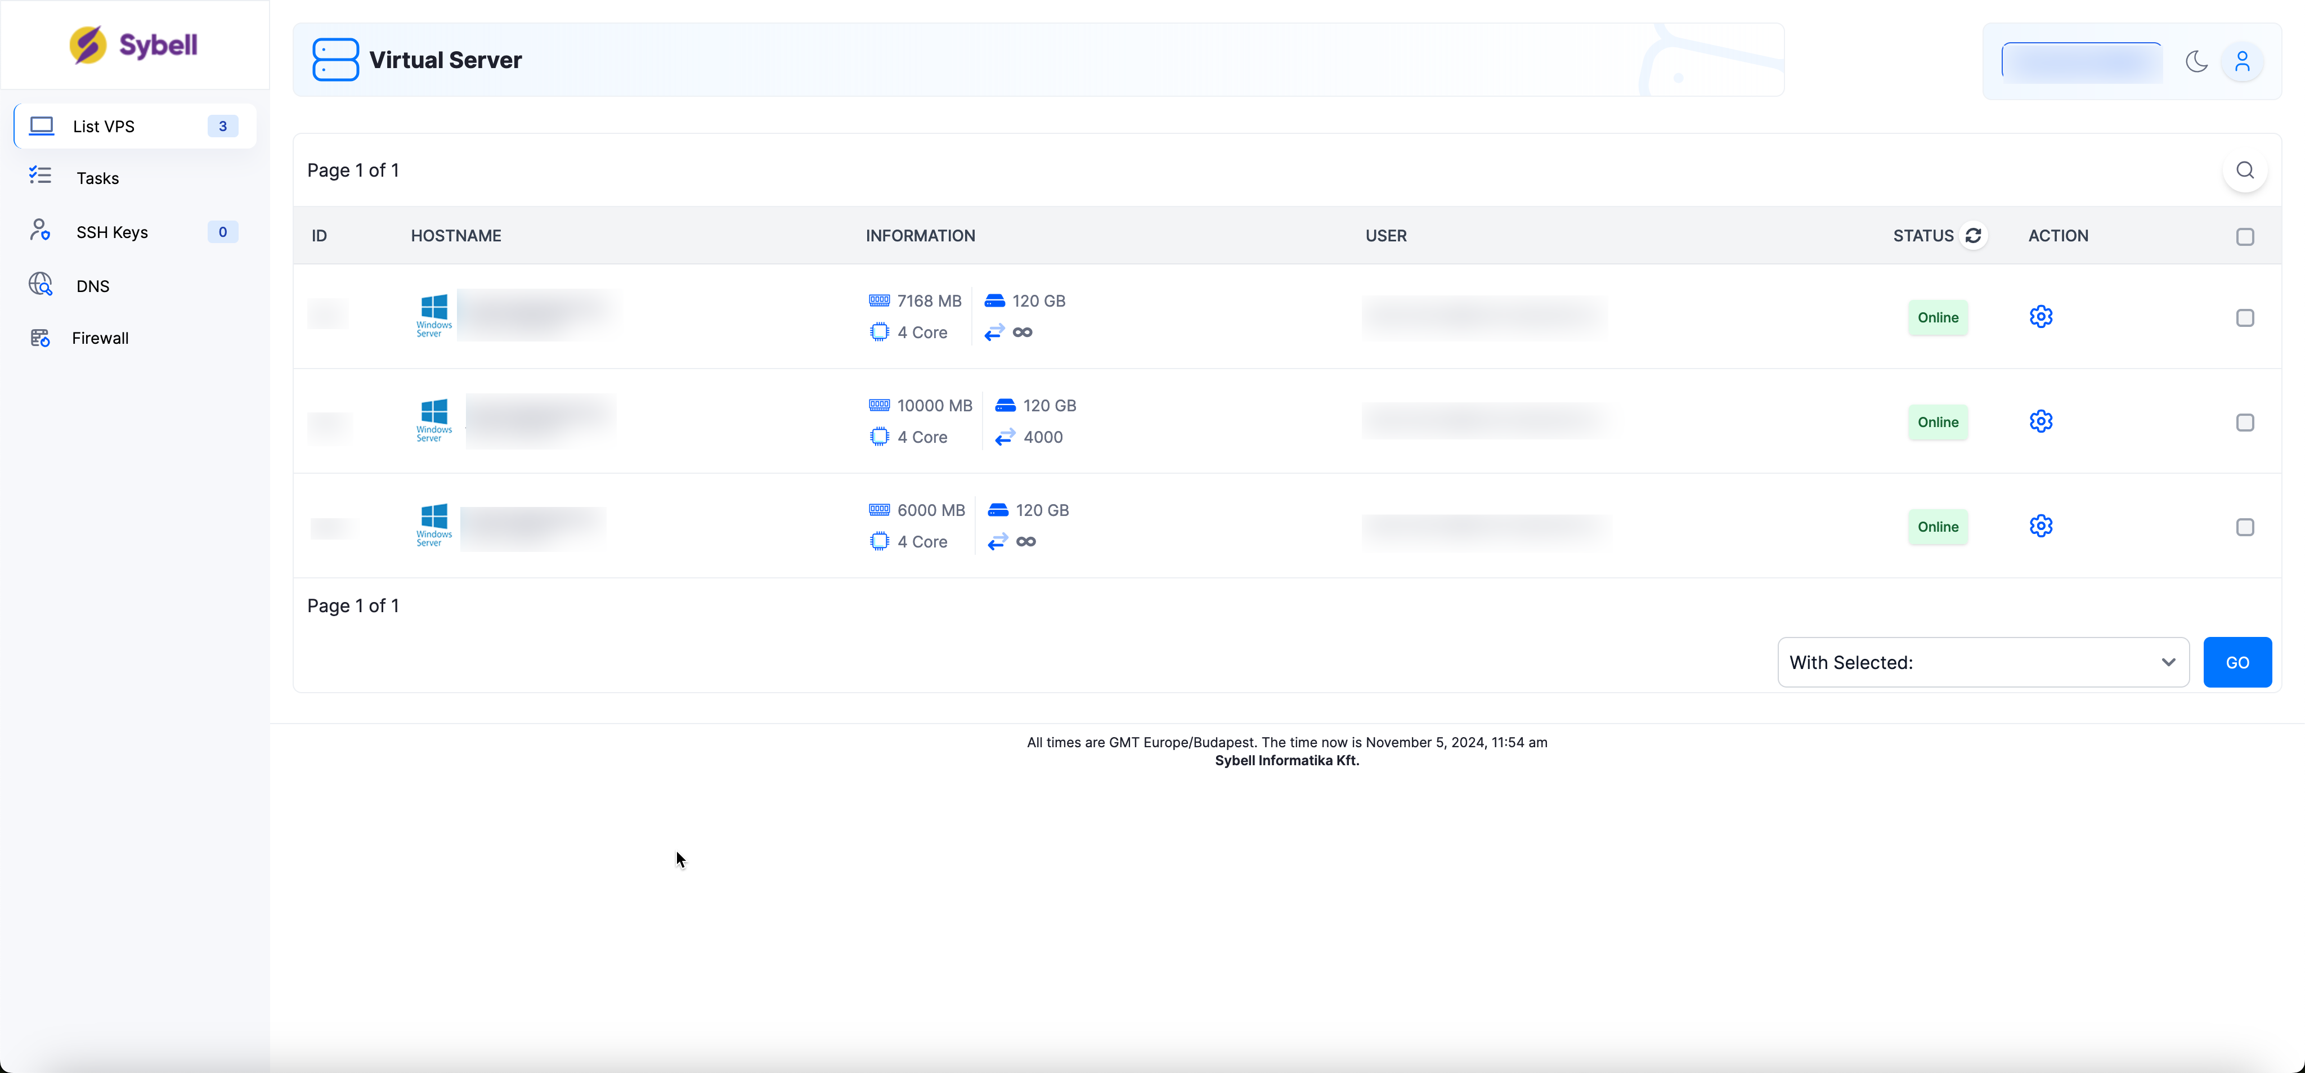The image size is (2305, 1073).
Task: Expand the With Selected dropdown
Action: pos(1982,662)
